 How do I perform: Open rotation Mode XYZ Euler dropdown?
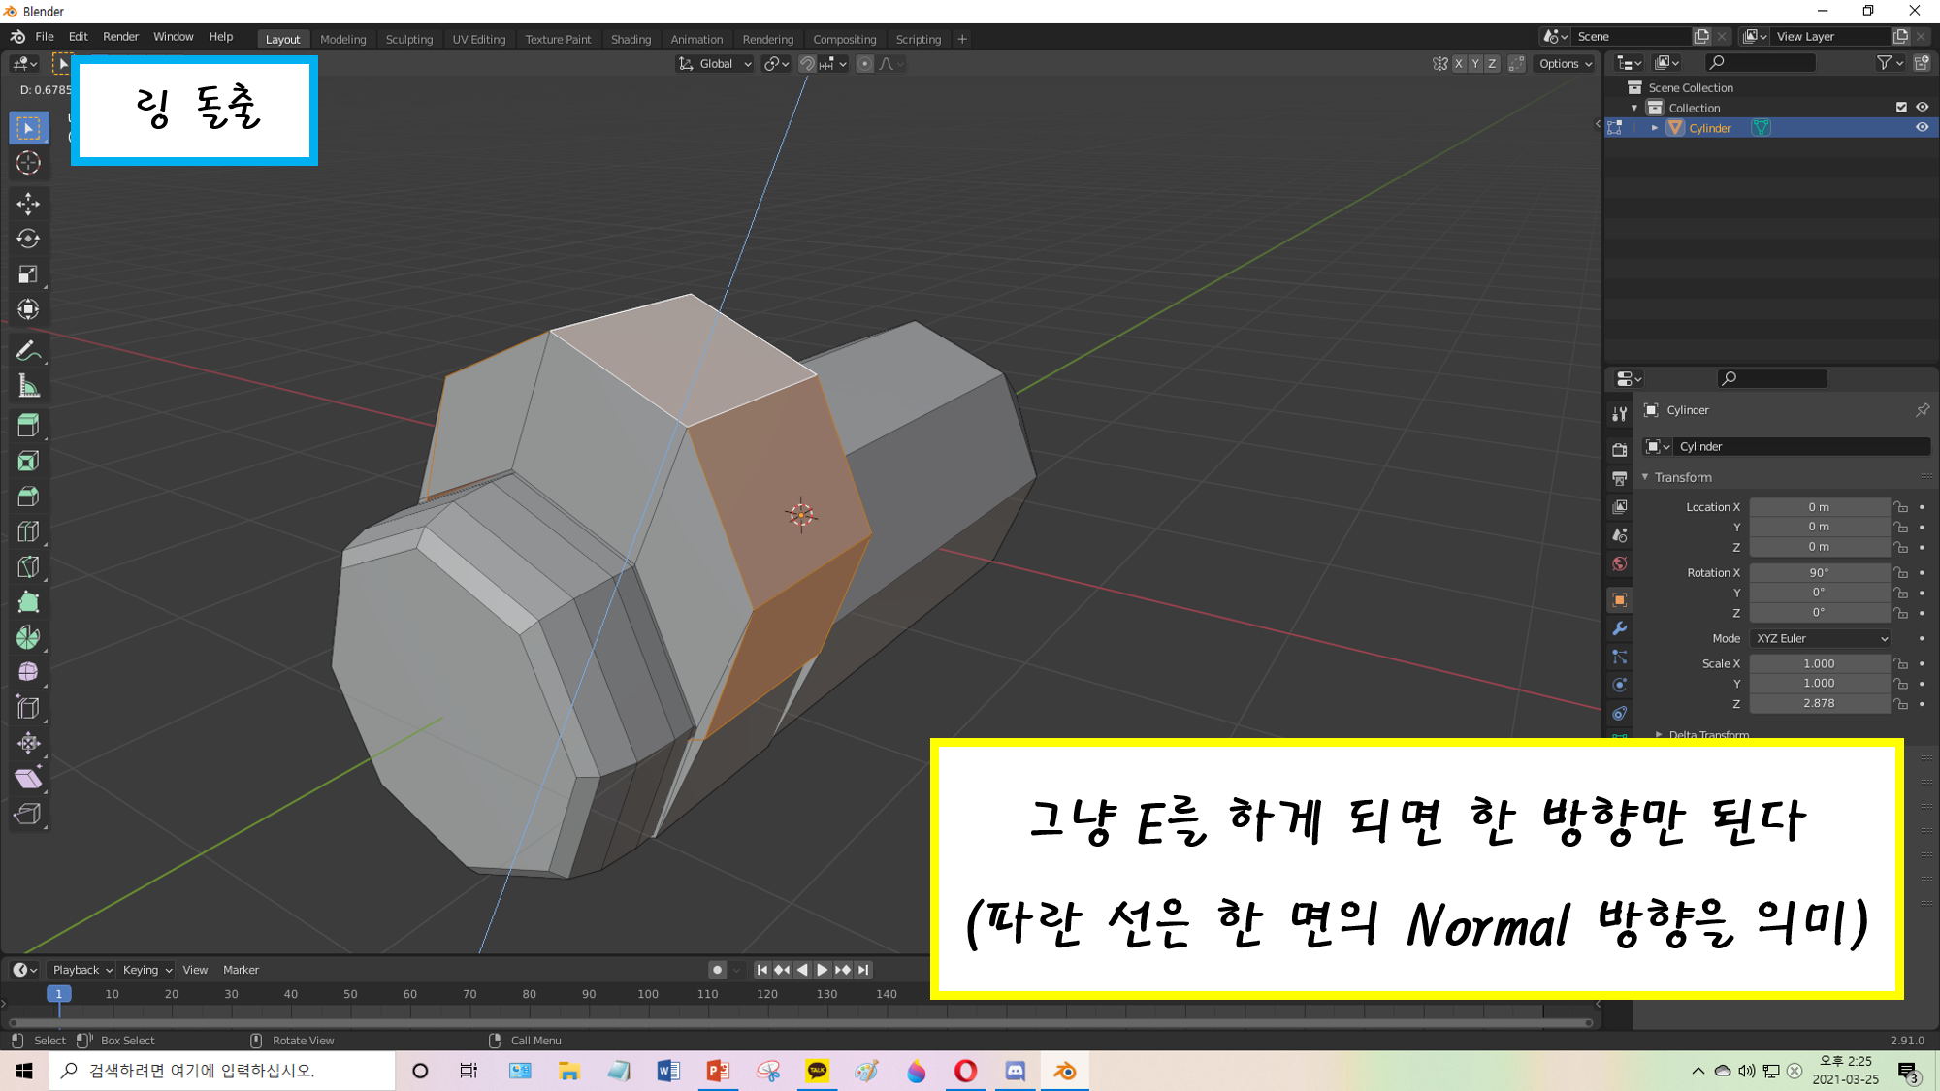(1821, 638)
